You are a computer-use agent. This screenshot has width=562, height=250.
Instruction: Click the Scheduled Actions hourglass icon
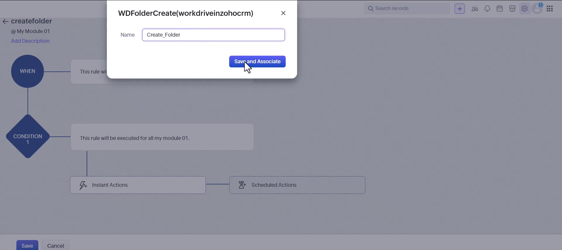[243, 185]
